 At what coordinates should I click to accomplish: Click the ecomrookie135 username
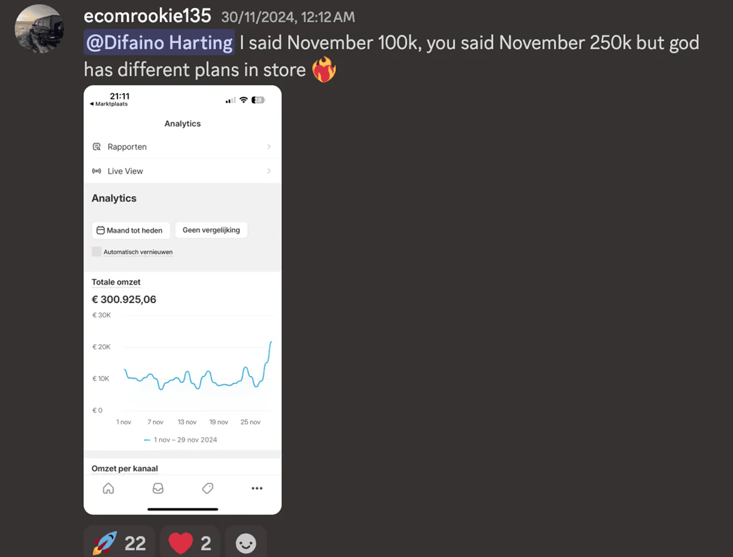[147, 16]
